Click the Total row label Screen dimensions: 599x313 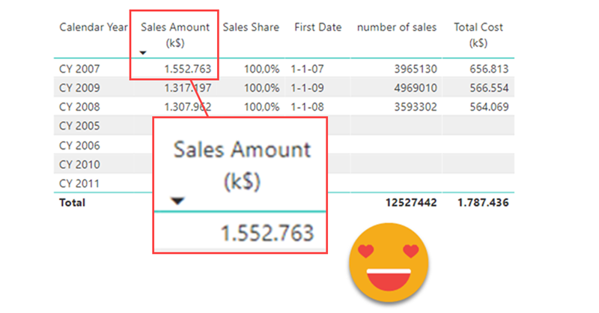73,203
